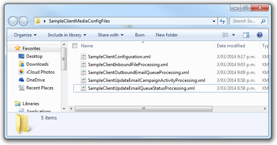Tick the select-all checkbox in header

click(75, 46)
